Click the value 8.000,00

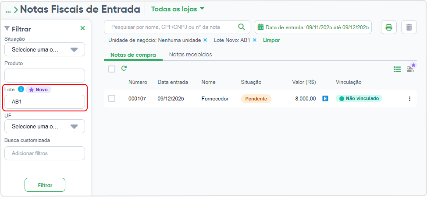[306, 99]
